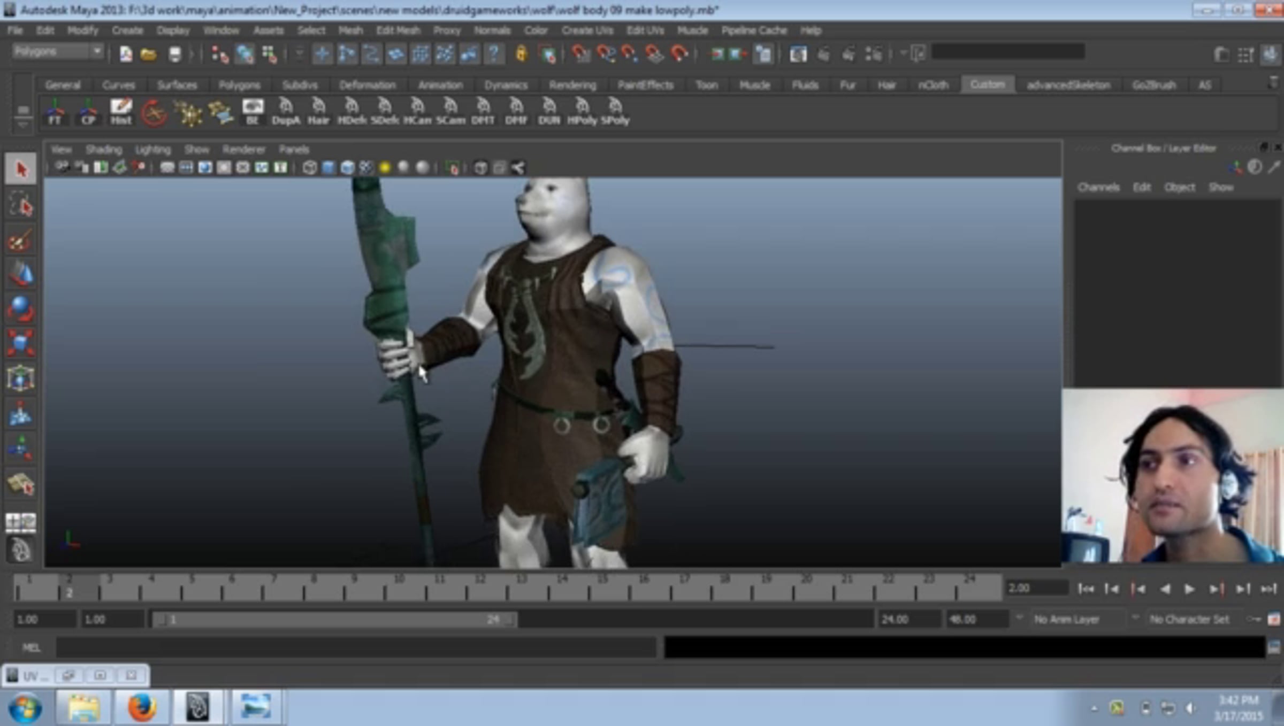Select the arrow Select tool

(x=20, y=169)
